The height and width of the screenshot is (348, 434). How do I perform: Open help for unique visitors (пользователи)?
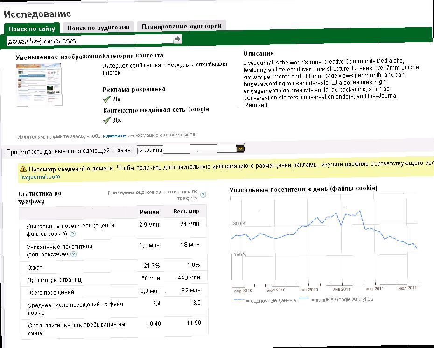74,255
